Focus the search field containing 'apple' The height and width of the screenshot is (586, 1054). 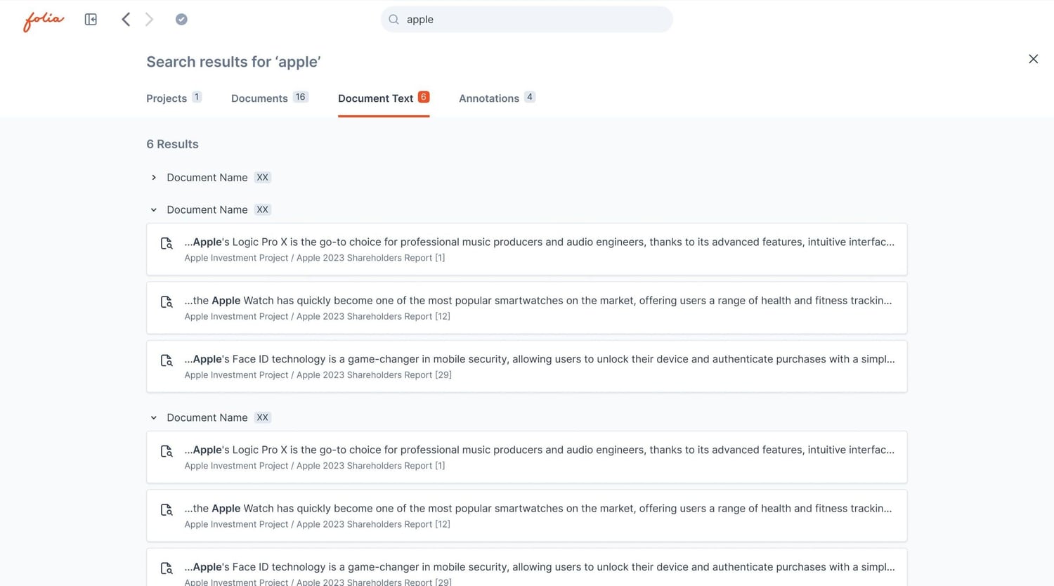coord(526,20)
